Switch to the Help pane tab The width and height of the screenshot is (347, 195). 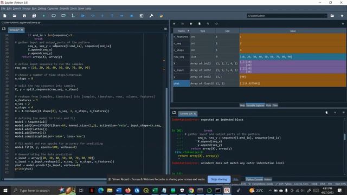click(x=242, y=106)
